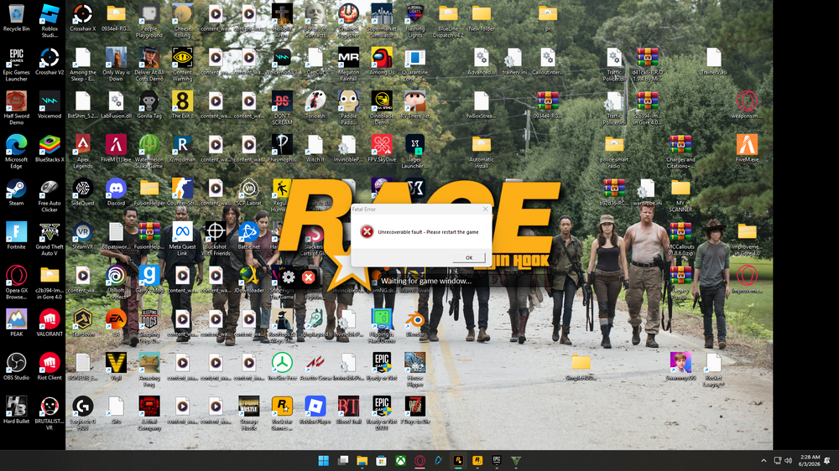Viewport: 839px width, 471px height.
Task: Select the Blender desktop icon
Action: (414, 323)
